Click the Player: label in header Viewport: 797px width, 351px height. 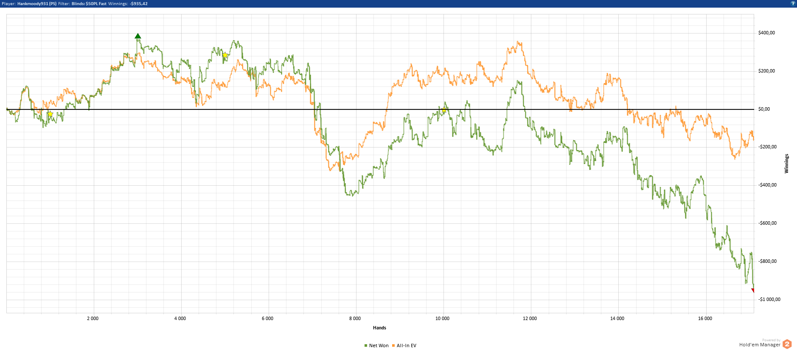8,3
